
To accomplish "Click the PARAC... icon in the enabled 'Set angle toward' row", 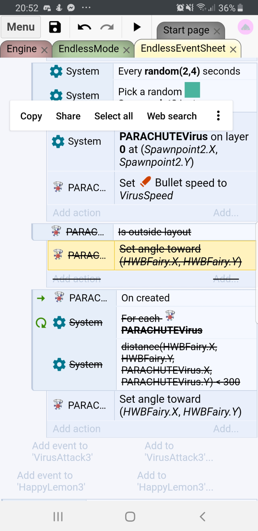I will coord(58,405).
